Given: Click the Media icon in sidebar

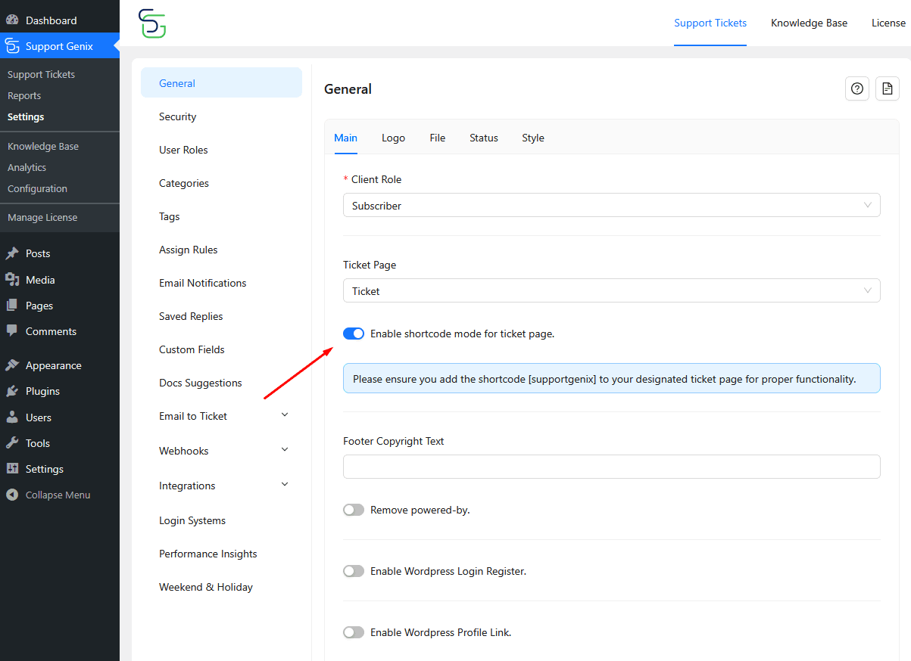Looking at the screenshot, I should point(12,280).
